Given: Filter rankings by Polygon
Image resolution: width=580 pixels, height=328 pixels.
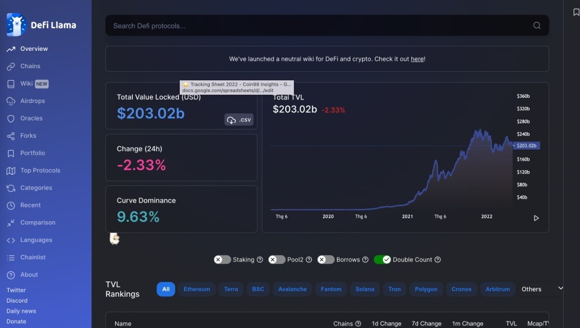Looking at the screenshot, I should pos(426,289).
